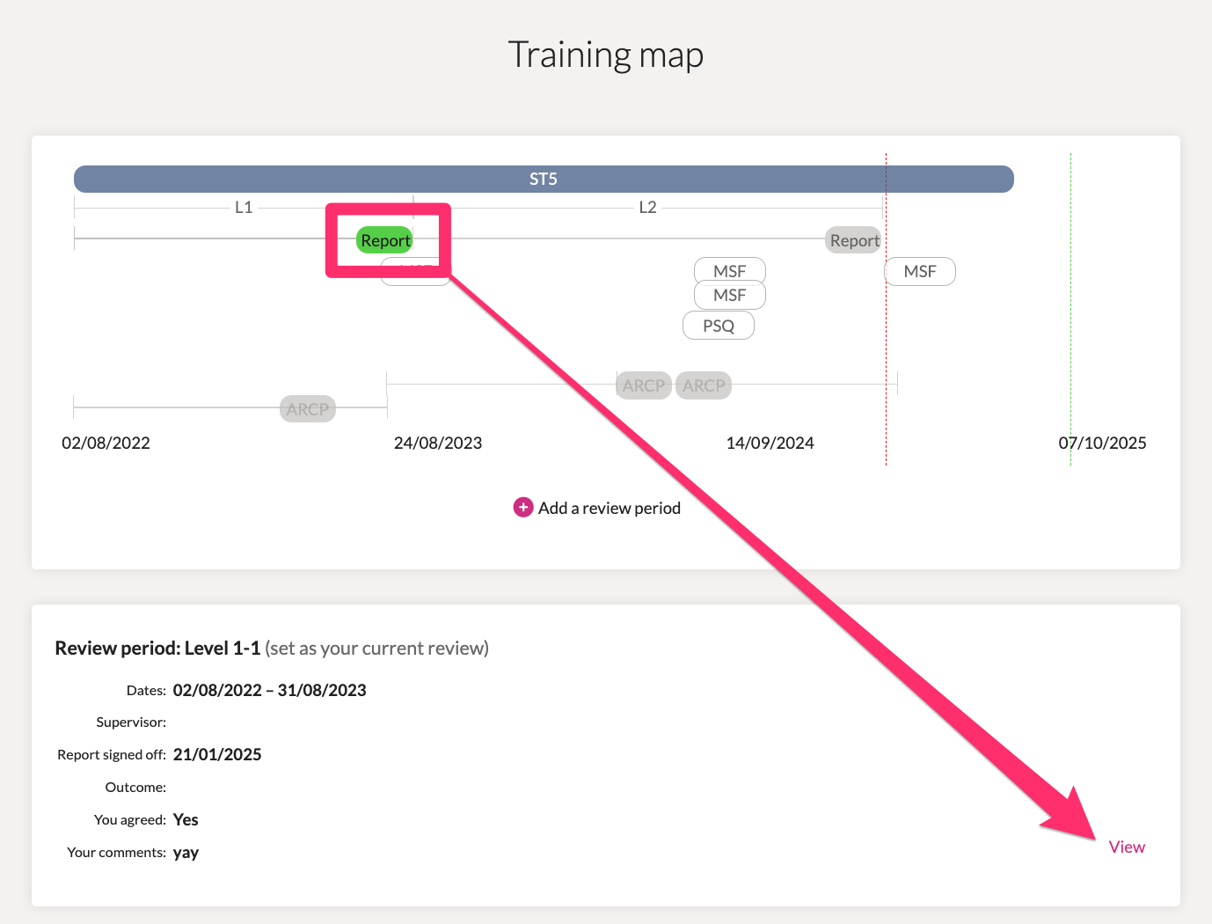The width and height of the screenshot is (1212, 924).
Task: Click the 24/08/2023 date label
Action: point(438,444)
